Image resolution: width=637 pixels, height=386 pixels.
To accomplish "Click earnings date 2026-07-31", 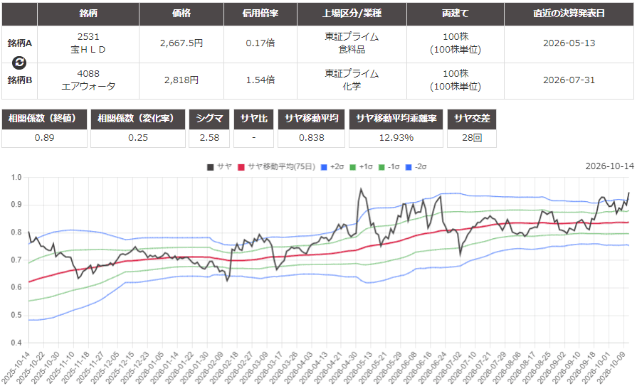I will click(569, 80).
